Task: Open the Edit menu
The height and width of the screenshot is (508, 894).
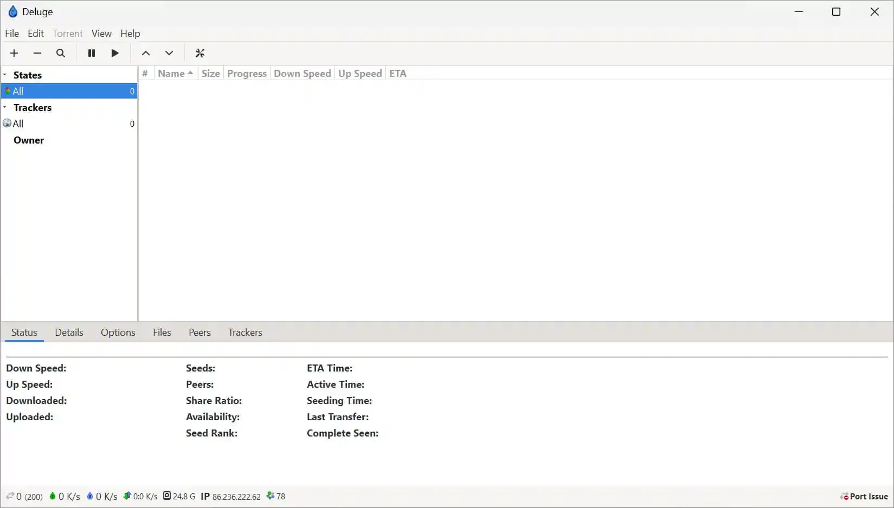Action: pyautogui.click(x=36, y=33)
